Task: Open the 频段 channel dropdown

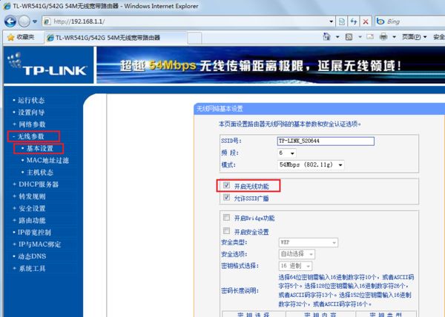Action: pos(286,153)
